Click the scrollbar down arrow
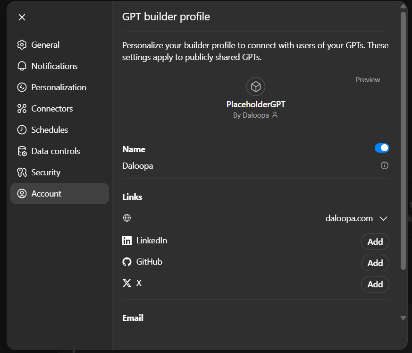The height and width of the screenshot is (353, 412). click(403, 318)
